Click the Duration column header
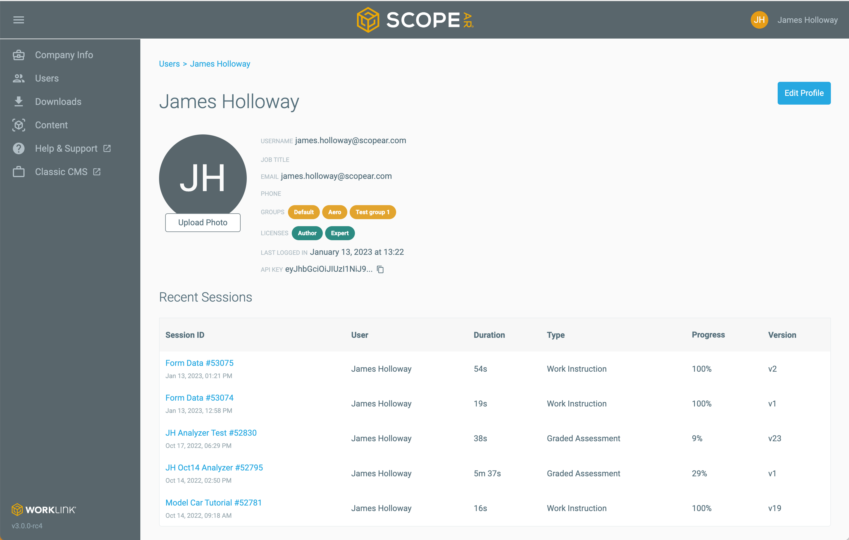 (x=489, y=335)
